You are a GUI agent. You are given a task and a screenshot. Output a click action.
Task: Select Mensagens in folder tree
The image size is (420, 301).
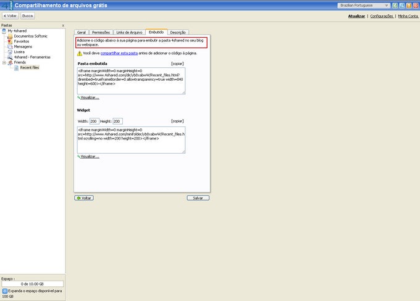click(23, 46)
